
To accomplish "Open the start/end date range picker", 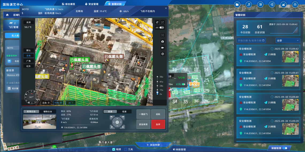I will tap(251, 40).
